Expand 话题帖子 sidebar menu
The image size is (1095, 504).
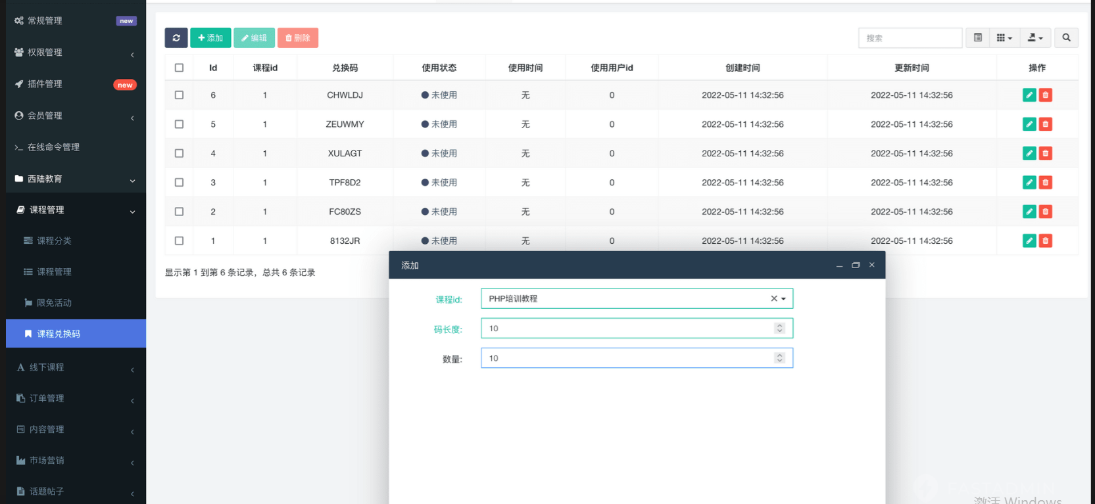click(76, 492)
